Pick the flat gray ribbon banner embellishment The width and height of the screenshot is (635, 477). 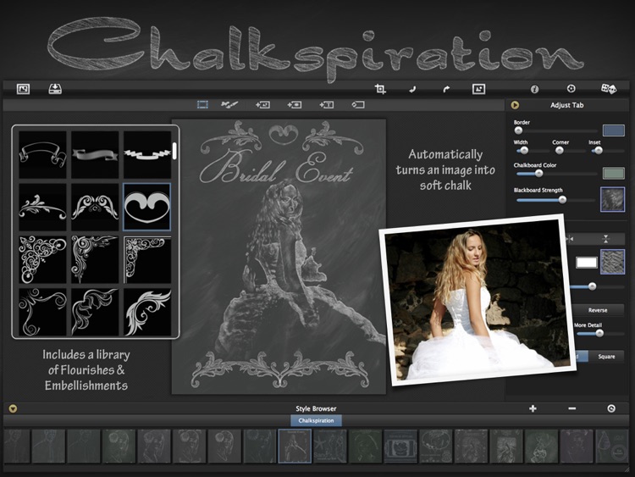[x=95, y=154]
